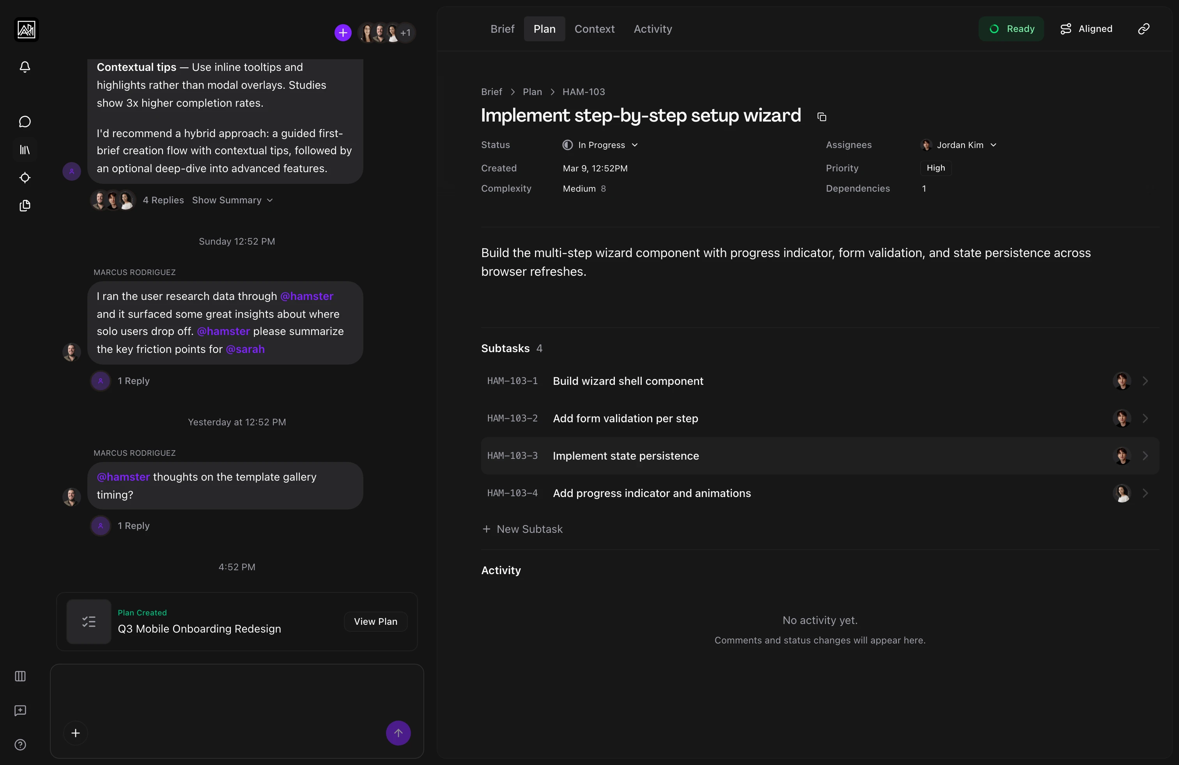Click the help question mark icon
Image resolution: width=1179 pixels, height=765 pixels.
tap(20, 745)
